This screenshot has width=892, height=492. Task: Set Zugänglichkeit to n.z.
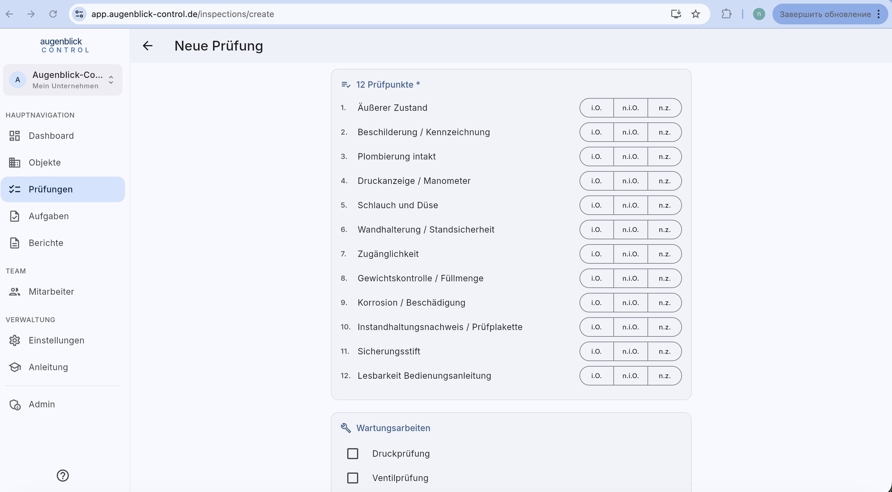coord(665,254)
